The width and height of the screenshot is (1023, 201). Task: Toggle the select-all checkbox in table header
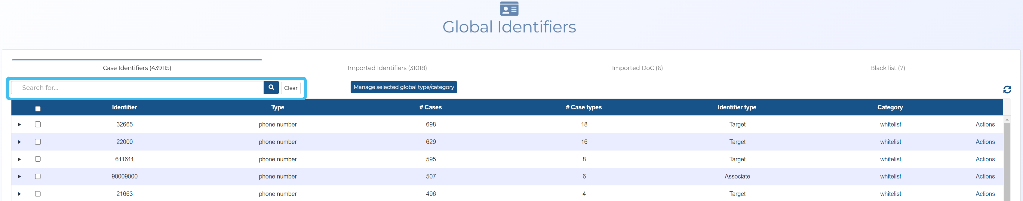click(38, 109)
